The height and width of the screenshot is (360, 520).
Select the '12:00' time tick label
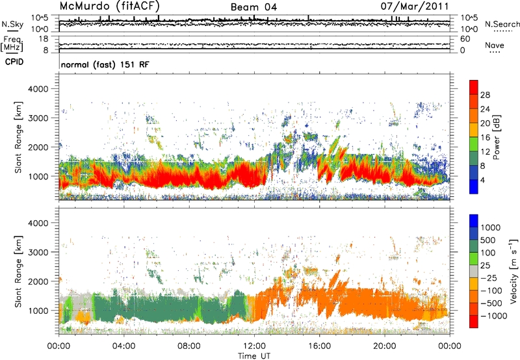coord(254,346)
